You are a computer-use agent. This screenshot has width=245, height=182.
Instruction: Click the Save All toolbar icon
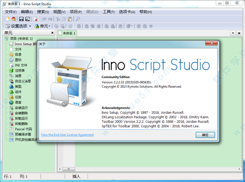[27, 19]
